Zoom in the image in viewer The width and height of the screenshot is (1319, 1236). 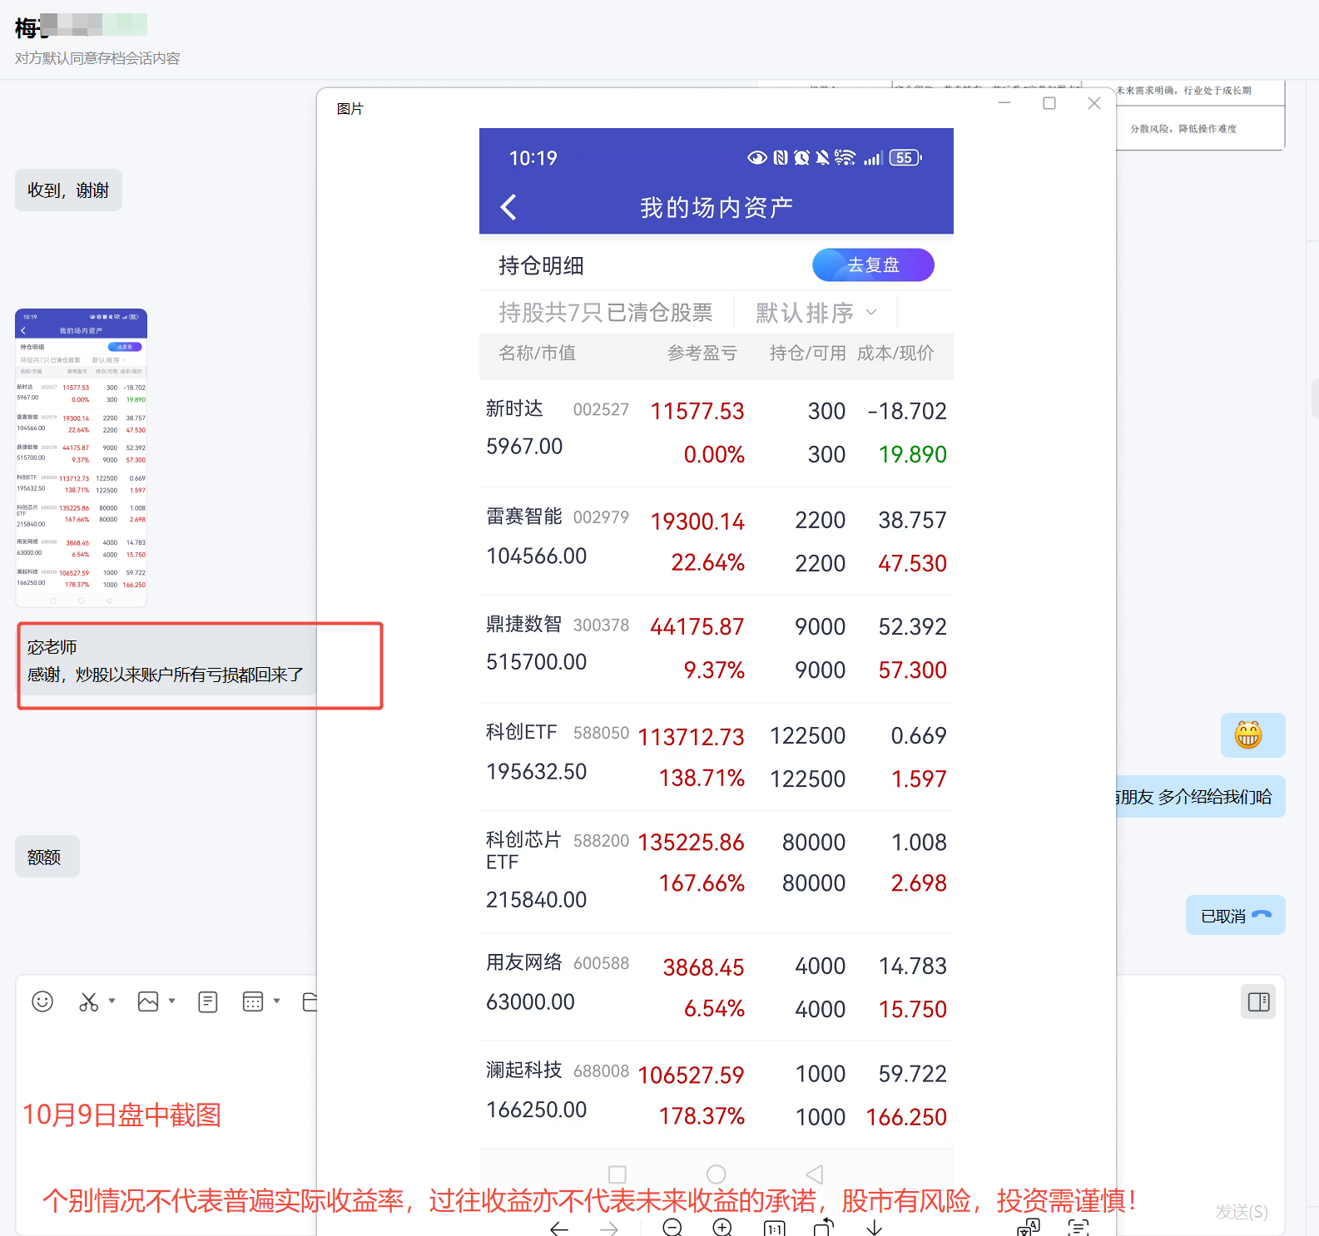coord(722,1227)
